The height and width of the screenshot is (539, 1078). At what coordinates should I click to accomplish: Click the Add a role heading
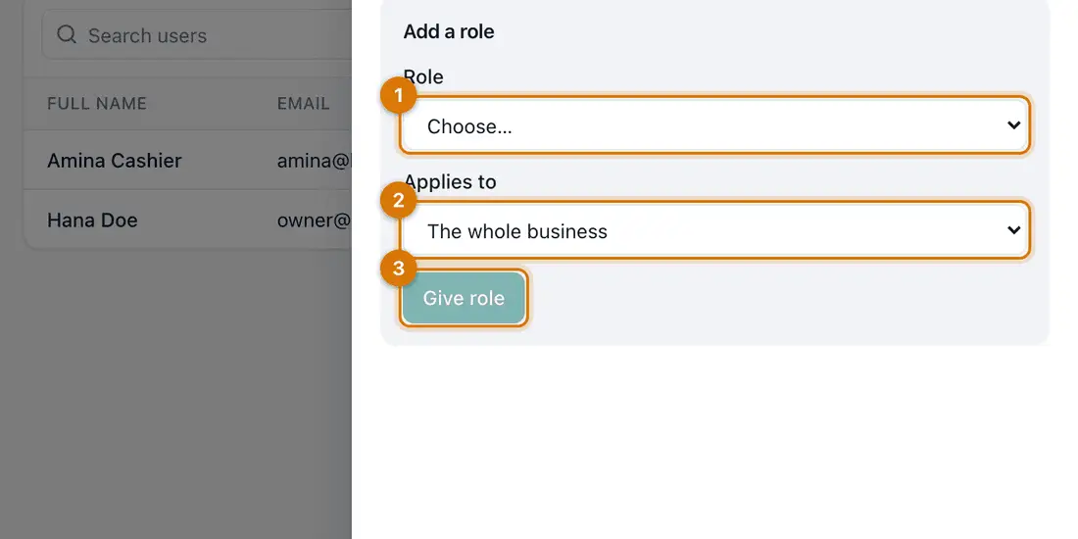(448, 31)
